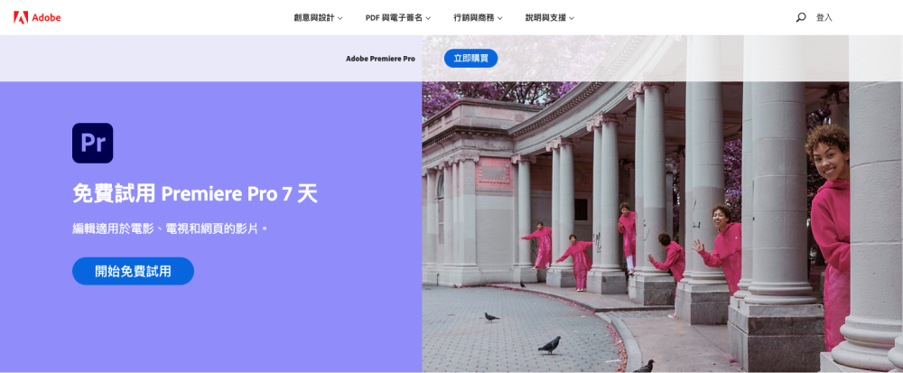
Task: Click the red Adobe logo icon
Action: click(21, 17)
